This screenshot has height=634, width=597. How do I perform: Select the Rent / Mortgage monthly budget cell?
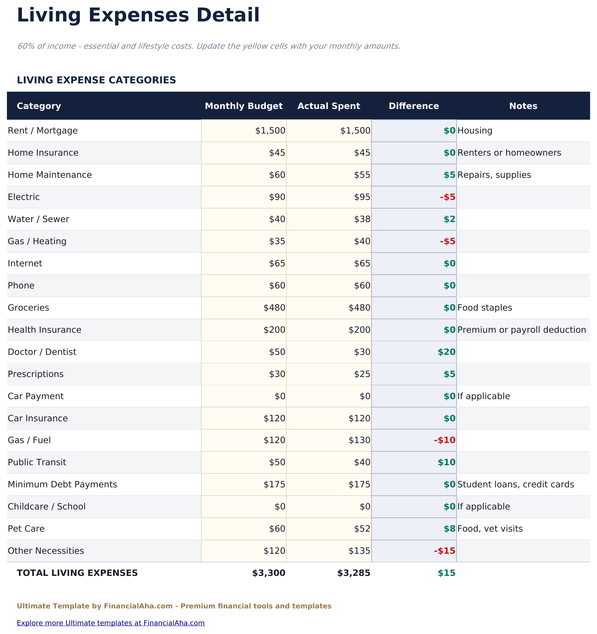pos(244,130)
